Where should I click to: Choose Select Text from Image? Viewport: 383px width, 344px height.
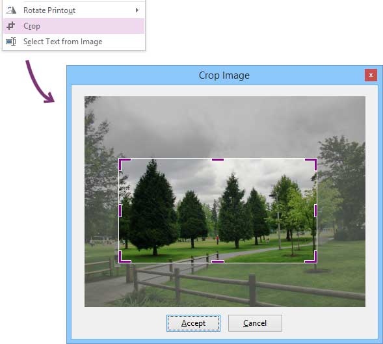tap(73, 42)
